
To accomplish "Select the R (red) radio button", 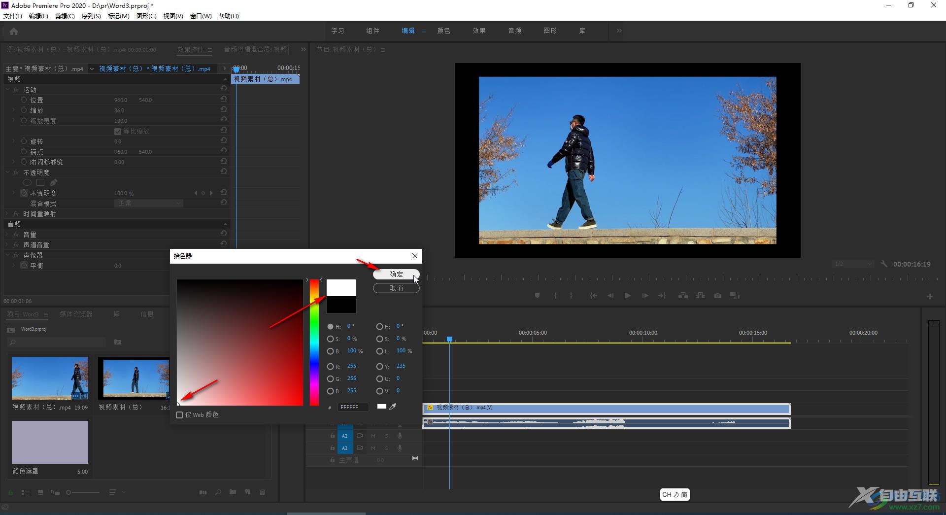I will tap(330, 367).
